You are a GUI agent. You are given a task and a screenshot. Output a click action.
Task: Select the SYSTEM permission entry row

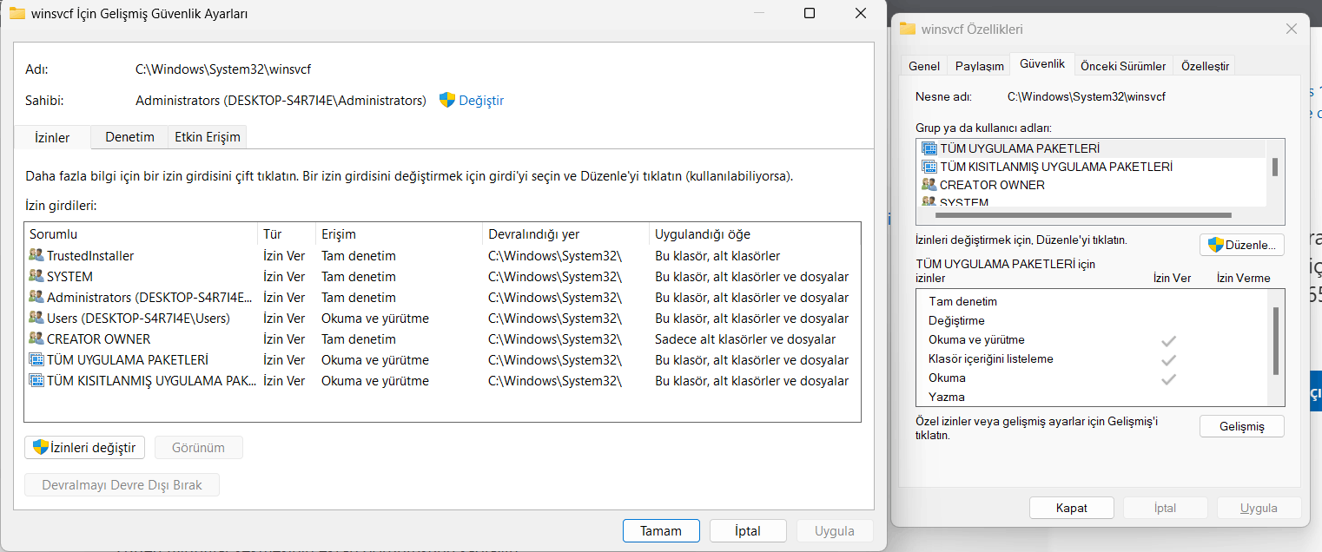click(442, 277)
